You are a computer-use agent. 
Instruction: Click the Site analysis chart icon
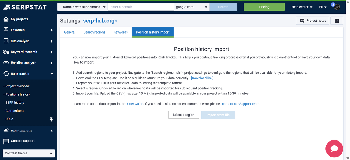coord(6,41)
